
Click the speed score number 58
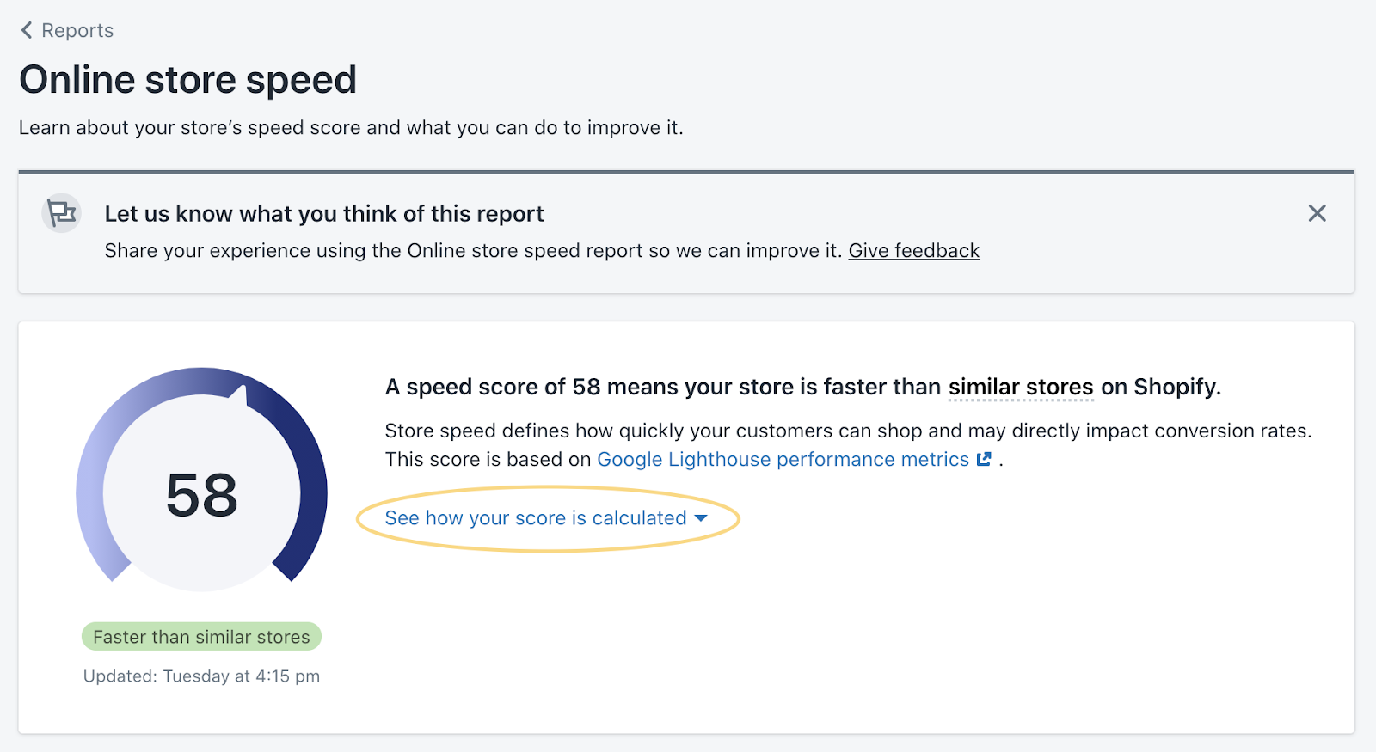click(x=202, y=496)
